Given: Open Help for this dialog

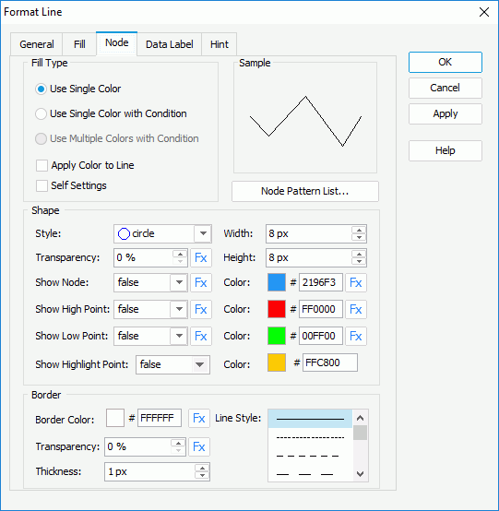Looking at the screenshot, I should click(446, 150).
